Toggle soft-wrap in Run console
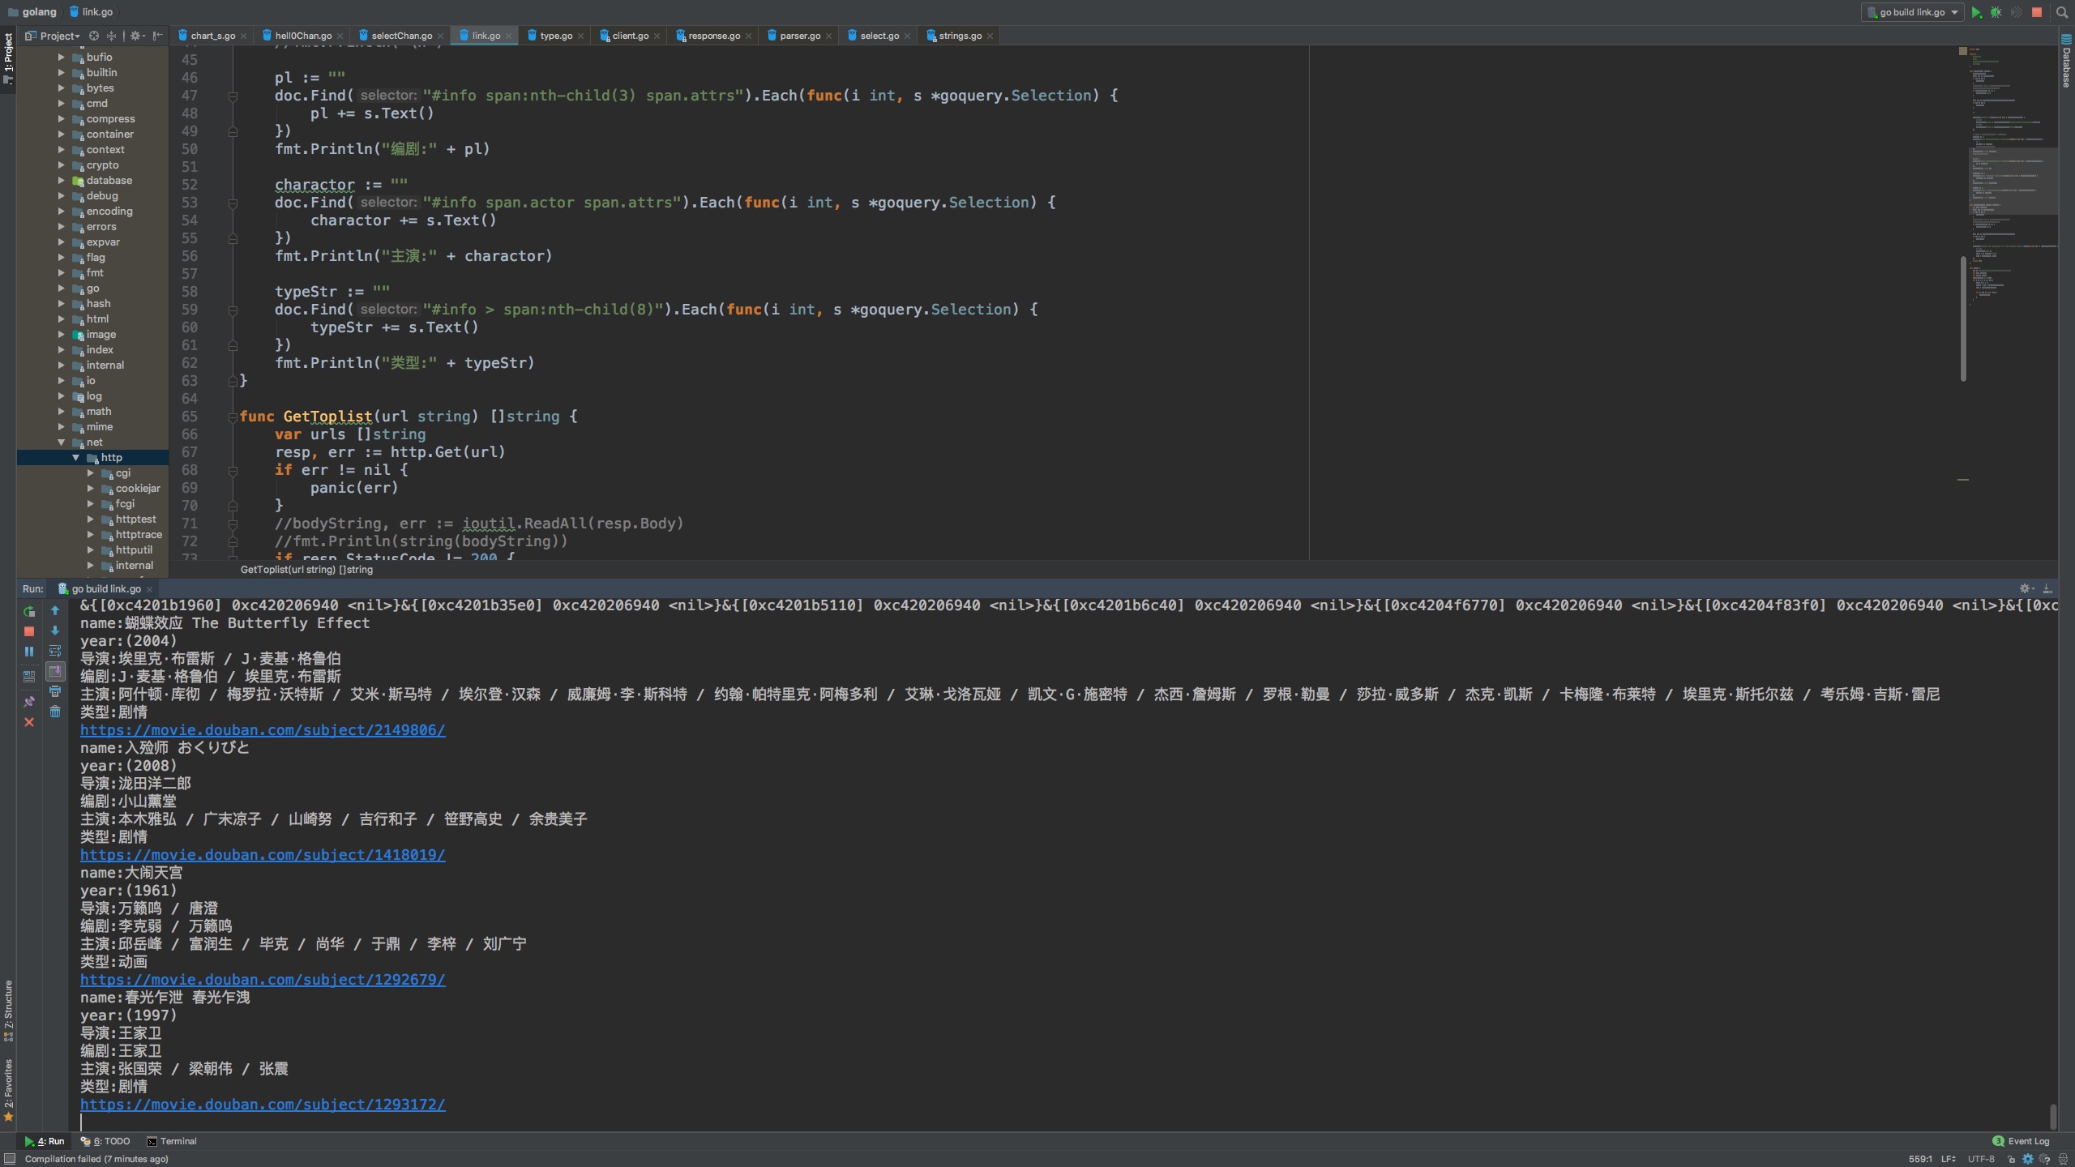Image resolution: width=2075 pixels, height=1167 pixels. coord(55,651)
